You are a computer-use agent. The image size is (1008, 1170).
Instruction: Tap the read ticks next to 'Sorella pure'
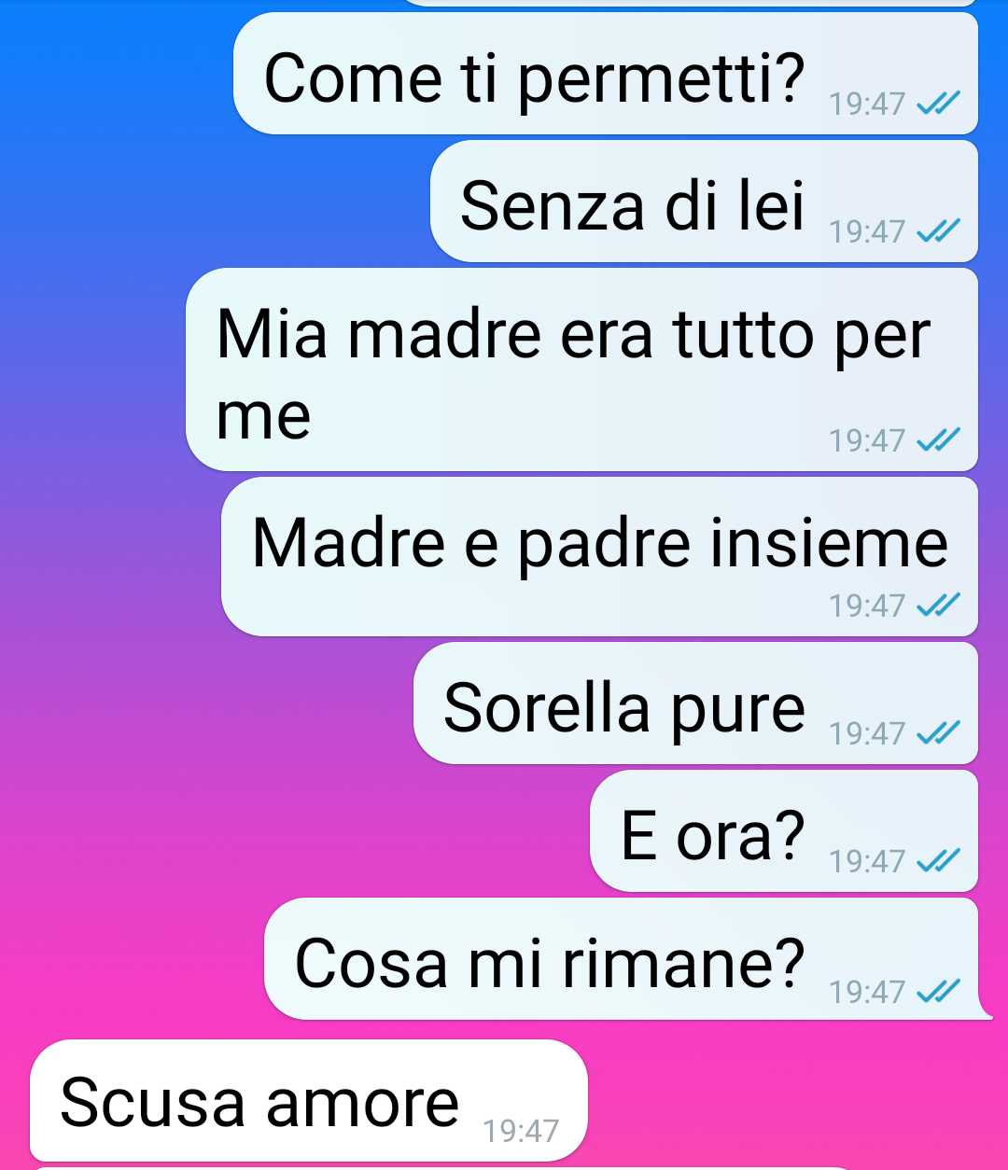pyautogui.click(x=938, y=734)
